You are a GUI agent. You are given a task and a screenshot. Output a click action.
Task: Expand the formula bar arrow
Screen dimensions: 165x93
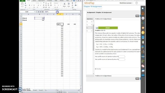pyautogui.click(x=81, y=12)
